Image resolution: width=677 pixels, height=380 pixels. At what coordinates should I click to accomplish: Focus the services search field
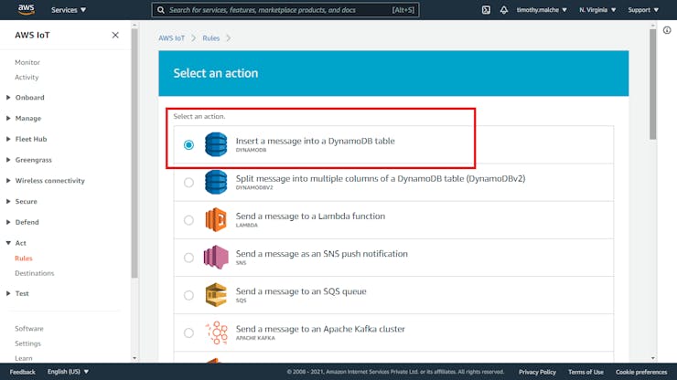(285, 10)
